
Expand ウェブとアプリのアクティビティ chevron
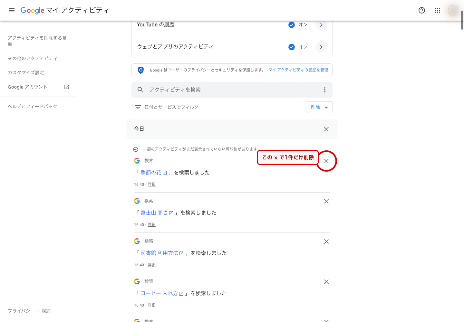pos(321,47)
